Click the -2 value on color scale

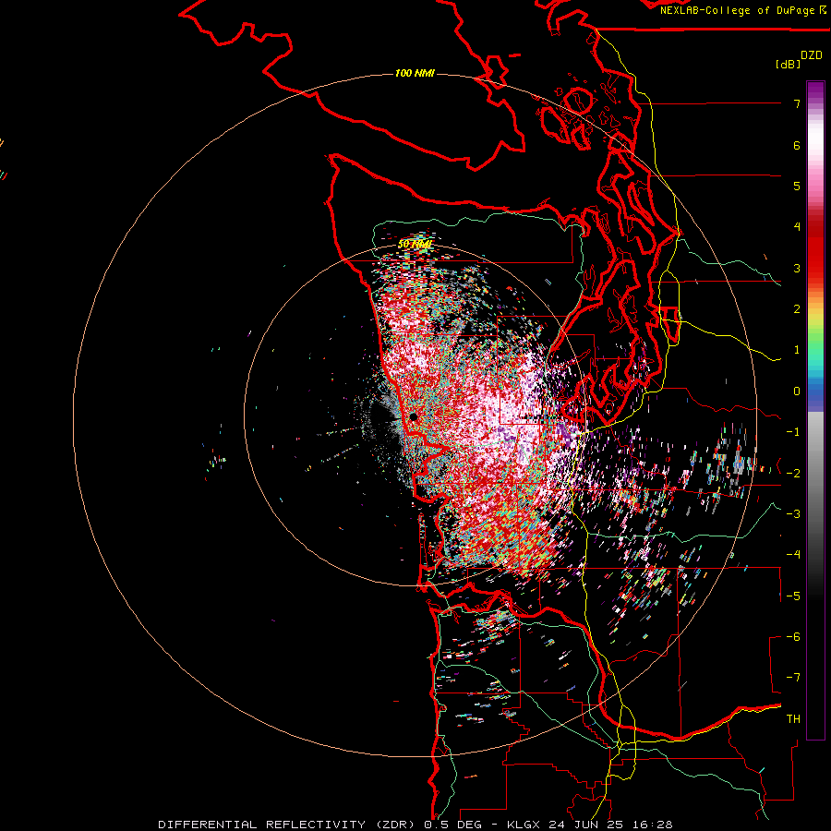[x=793, y=473]
